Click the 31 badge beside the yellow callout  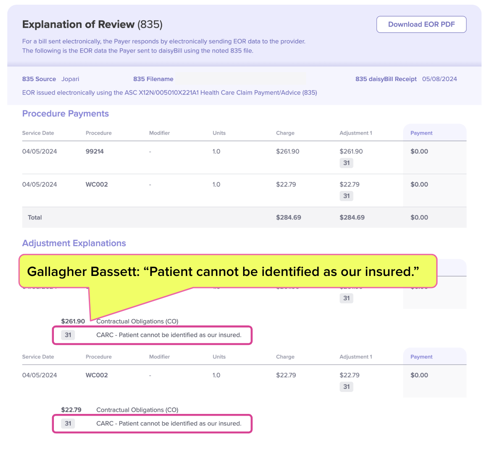coord(346,298)
